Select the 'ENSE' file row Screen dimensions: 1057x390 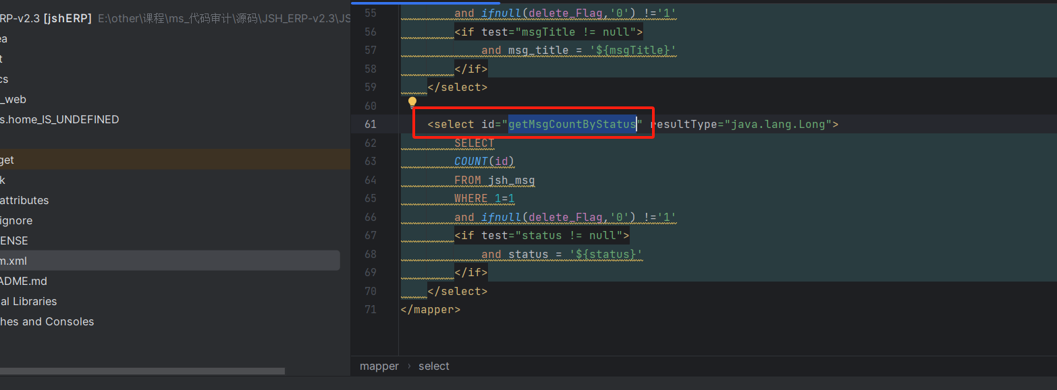tap(169, 240)
